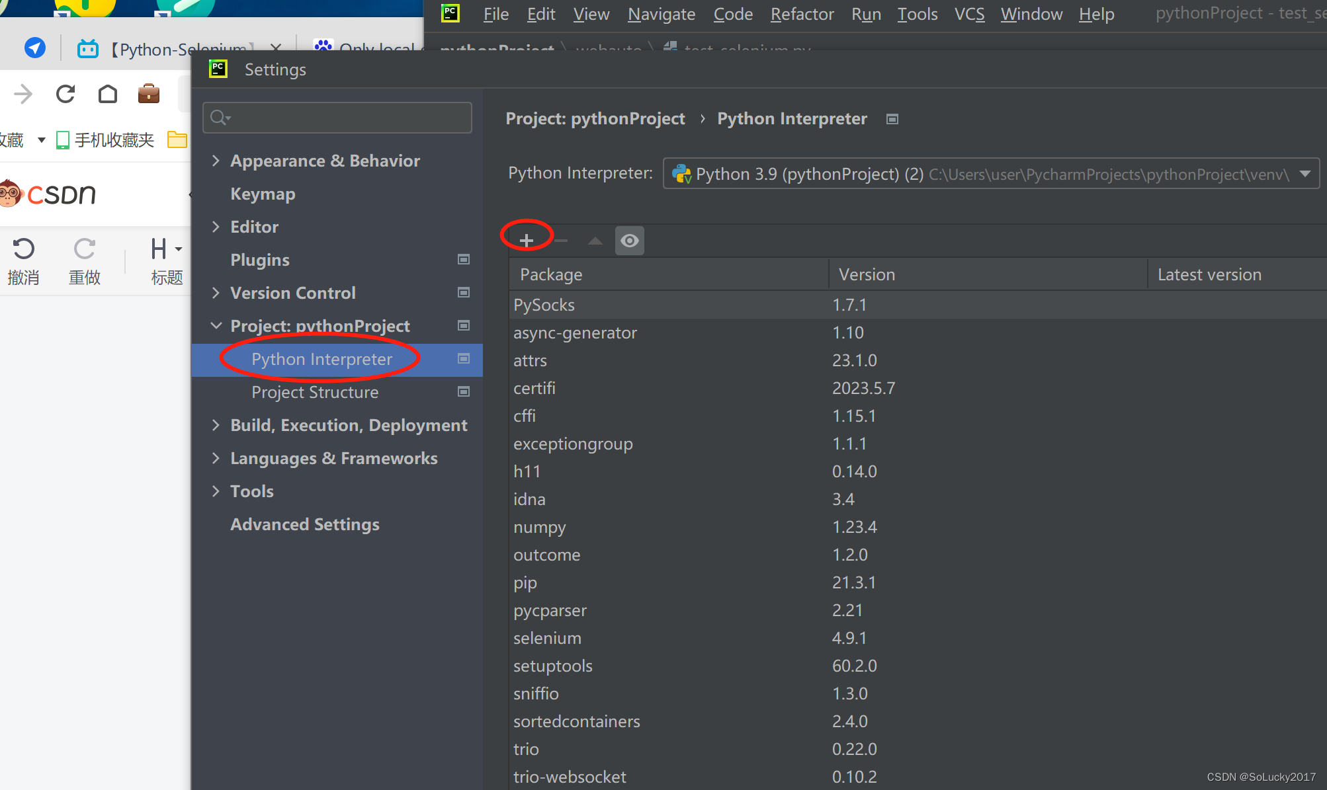Click the minus icon to uninstall a package
The image size is (1327, 790).
(x=561, y=240)
